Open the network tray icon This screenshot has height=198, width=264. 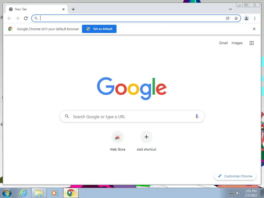232,193
